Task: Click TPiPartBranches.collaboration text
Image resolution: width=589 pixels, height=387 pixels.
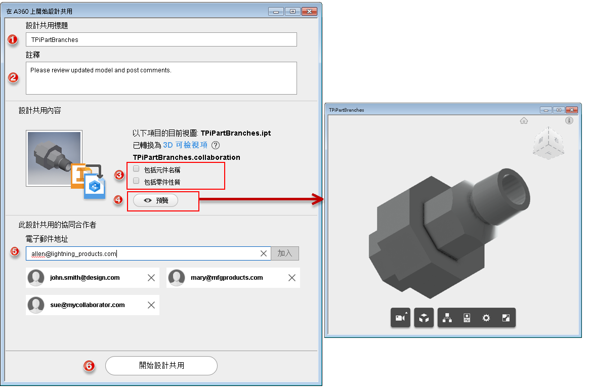Action: pos(187,157)
